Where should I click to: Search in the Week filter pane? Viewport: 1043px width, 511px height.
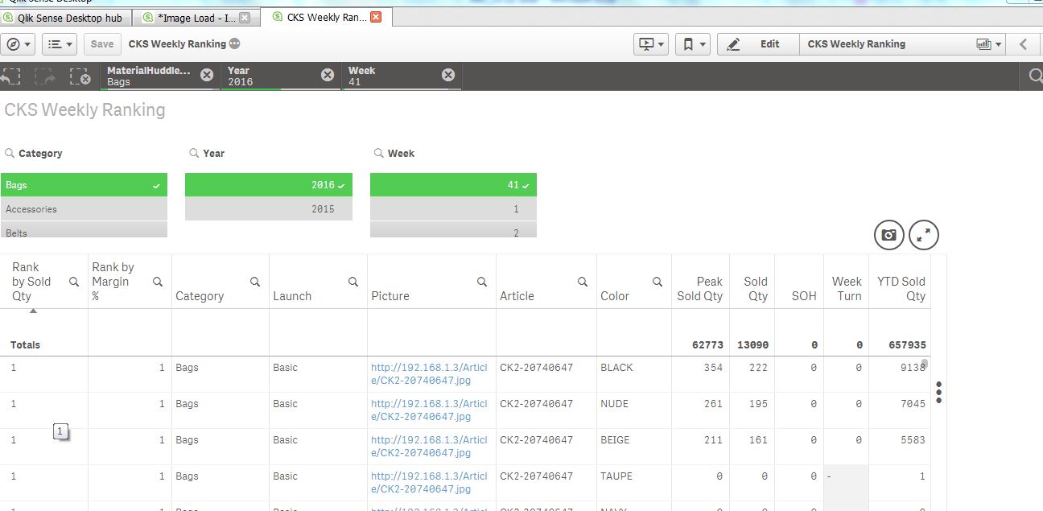tap(380, 153)
